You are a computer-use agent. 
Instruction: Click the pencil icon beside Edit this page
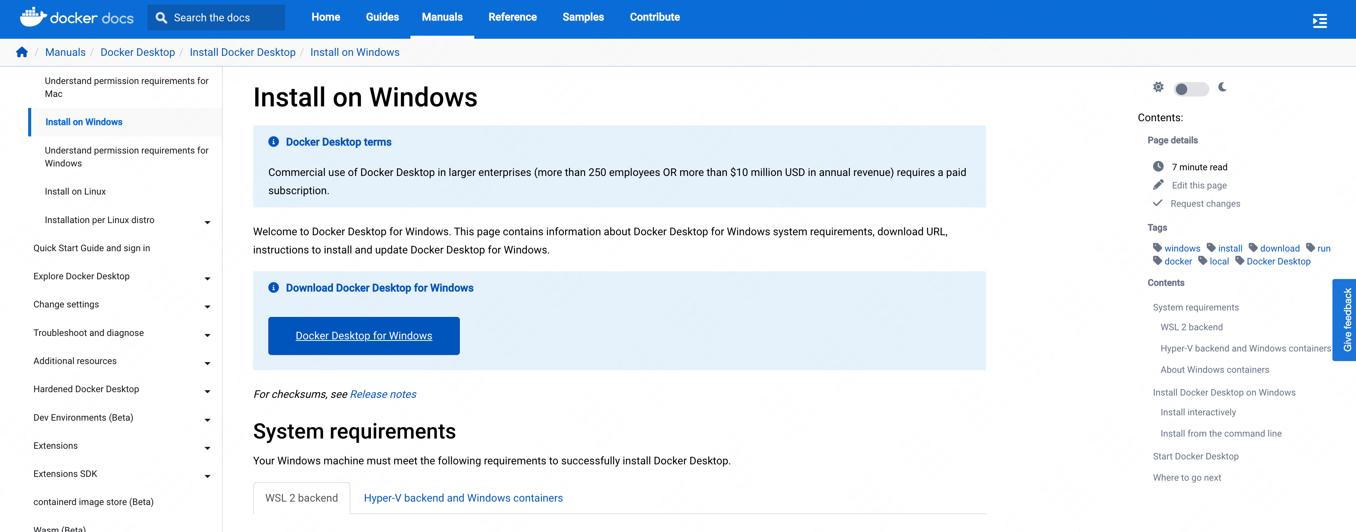(1158, 185)
